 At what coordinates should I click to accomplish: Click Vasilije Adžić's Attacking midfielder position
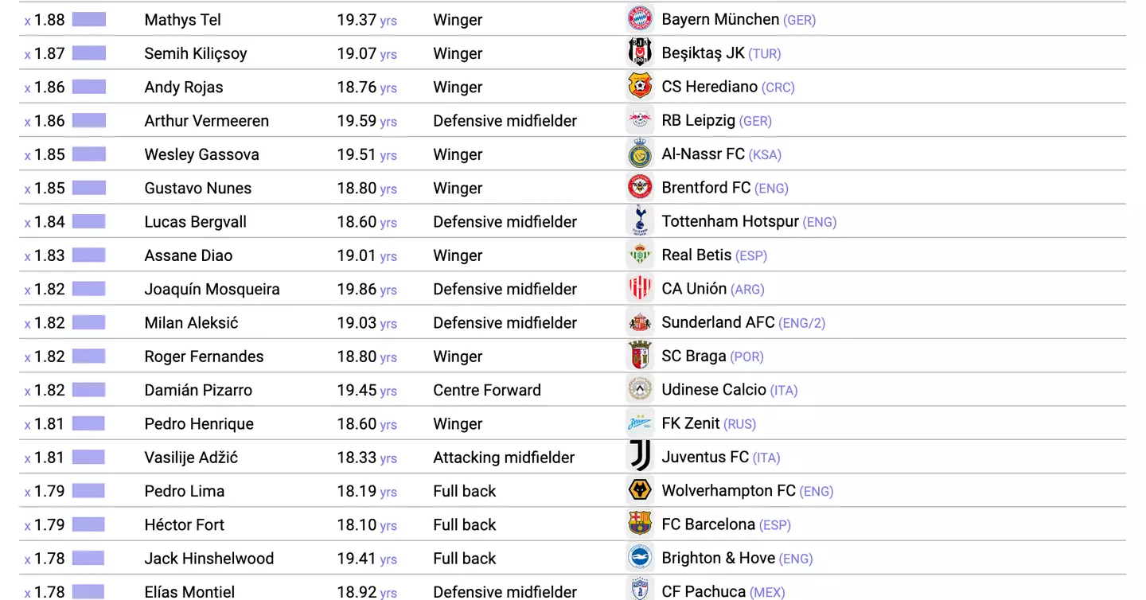point(503,458)
